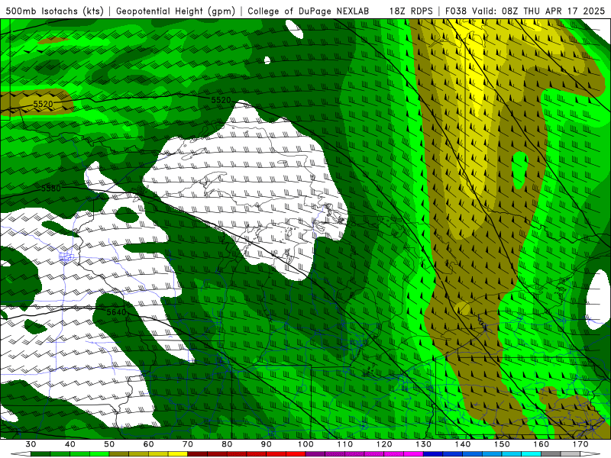Click the 5640 height contour label
611x458 pixels.
(116, 312)
